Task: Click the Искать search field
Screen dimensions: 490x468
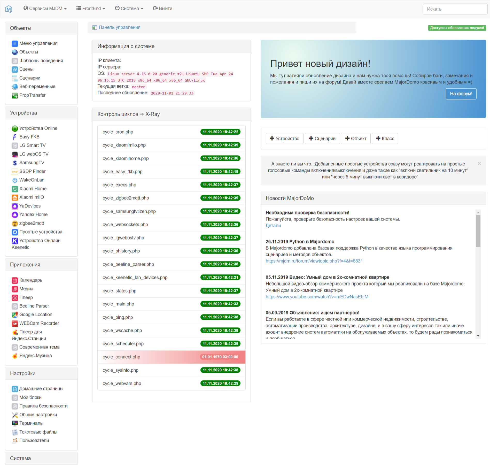Action: click(x=455, y=9)
